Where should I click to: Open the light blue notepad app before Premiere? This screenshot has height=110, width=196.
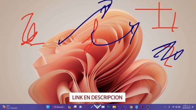click(137, 107)
